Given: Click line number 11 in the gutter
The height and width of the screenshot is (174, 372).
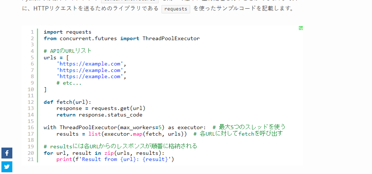Looking at the screenshot, I should click(31, 96).
